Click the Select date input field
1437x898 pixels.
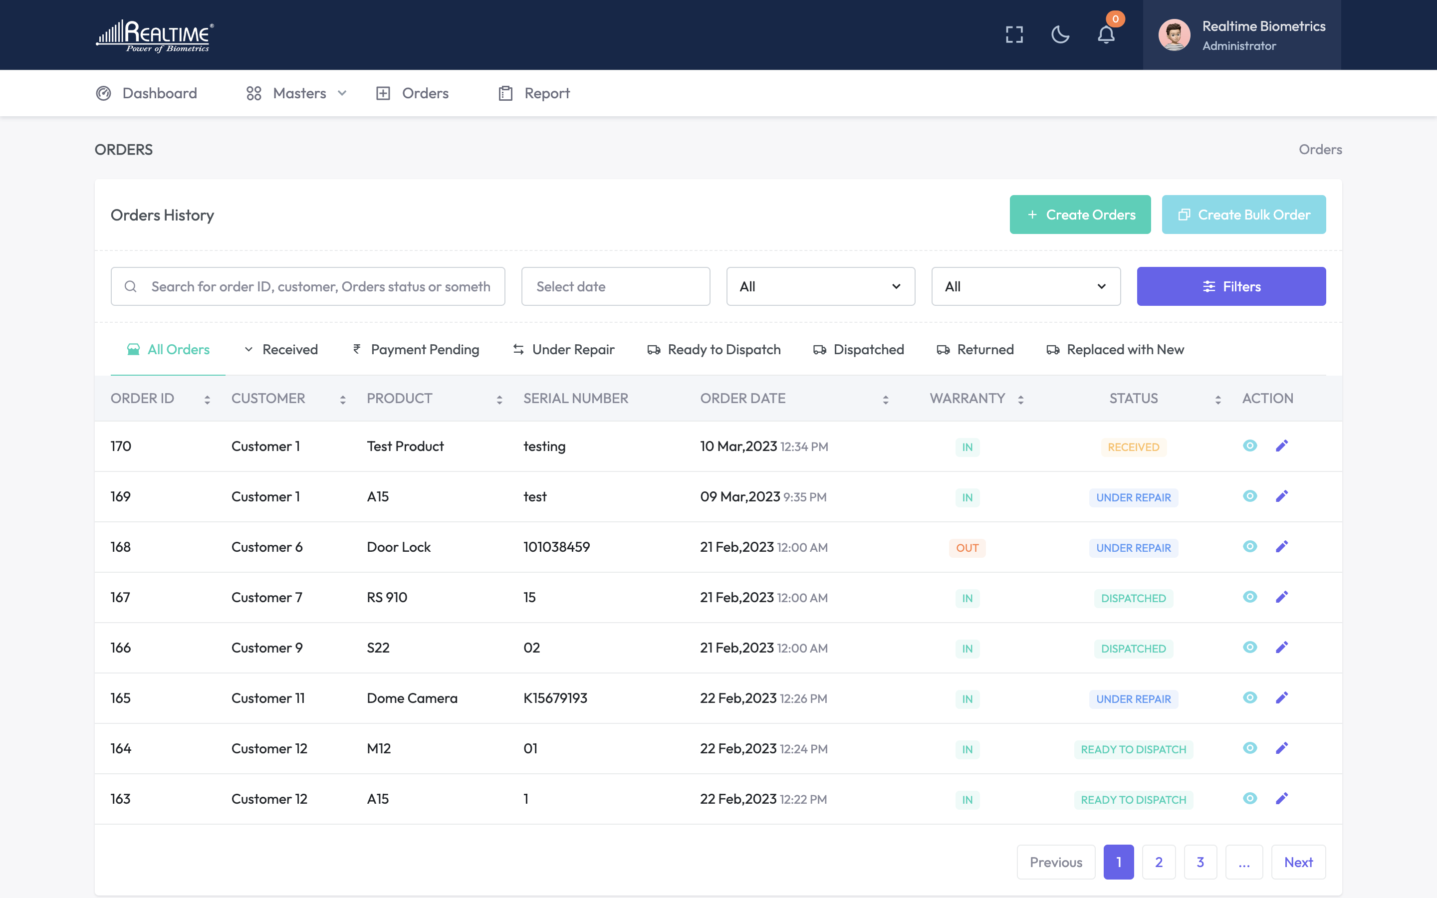615,286
